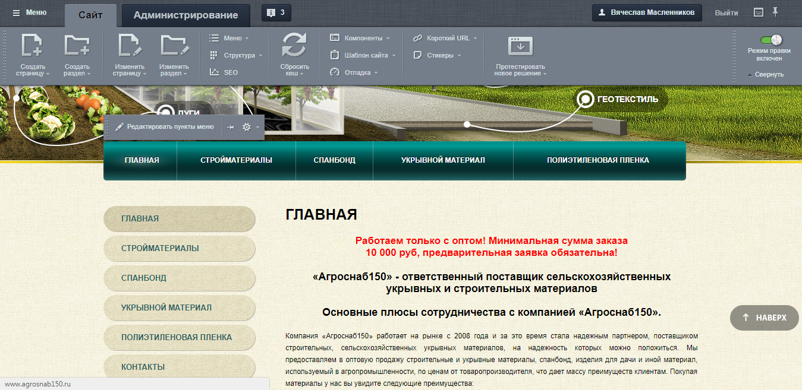Expand the Сбросить кеш dropdown arrow

(x=301, y=74)
